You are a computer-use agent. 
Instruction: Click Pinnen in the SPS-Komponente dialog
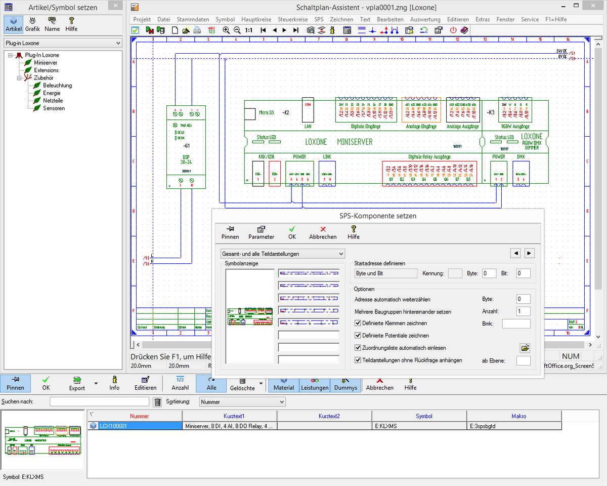click(x=230, y=232)
